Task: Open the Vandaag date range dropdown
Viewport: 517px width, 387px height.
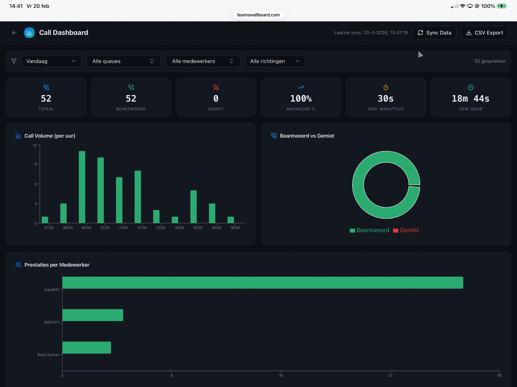Action: [51, 61]
